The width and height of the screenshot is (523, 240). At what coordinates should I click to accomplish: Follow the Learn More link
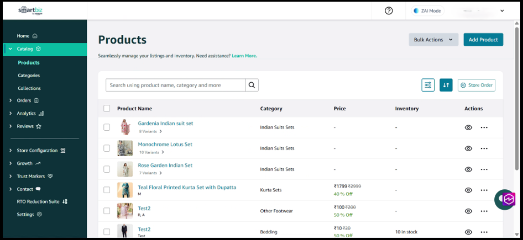click(x=244, y=56)
